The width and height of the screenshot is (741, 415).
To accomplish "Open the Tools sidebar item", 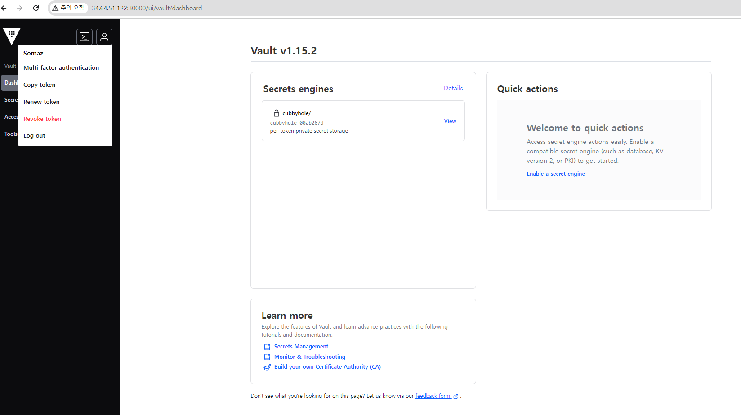I will tap(10, 134).
